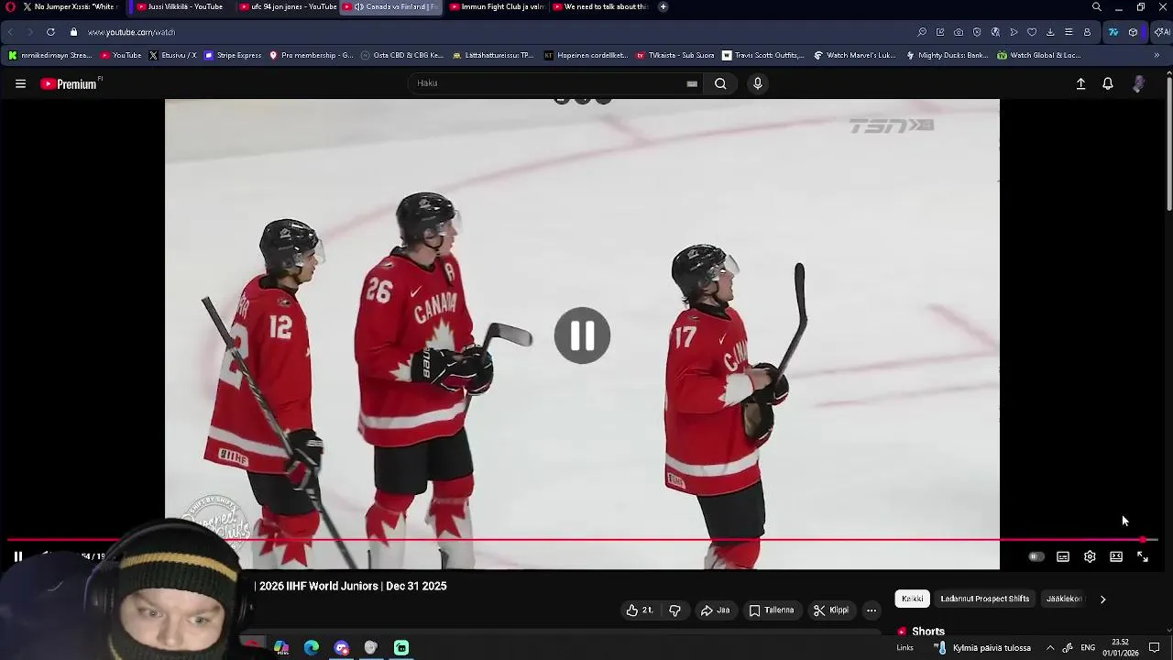1173x660 pixels.
Task: Open the Watch Marvel's bookmark
Action: [x=855, y=55]
